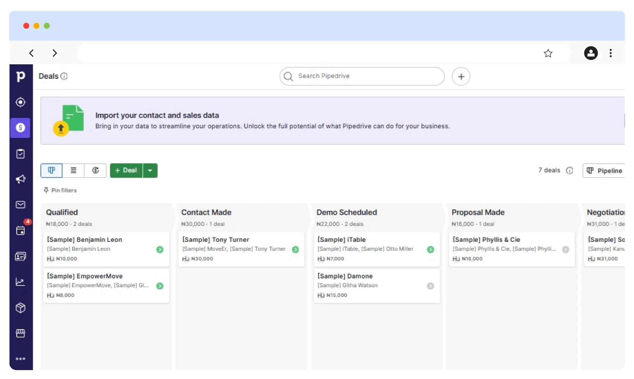This screenshot has height=379, width=634.
Task: Open Campaigns via the megaphone icon
Action: (x=20, y=179)
